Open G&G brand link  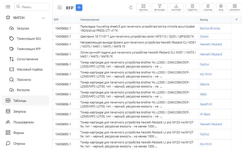click(203, 94)
